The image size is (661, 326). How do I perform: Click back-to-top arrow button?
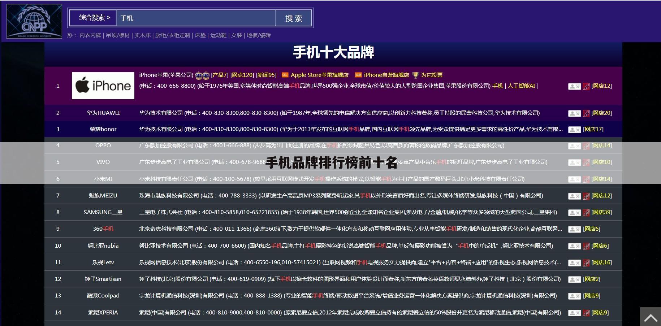pyautogui.click(x=650, y=317)
